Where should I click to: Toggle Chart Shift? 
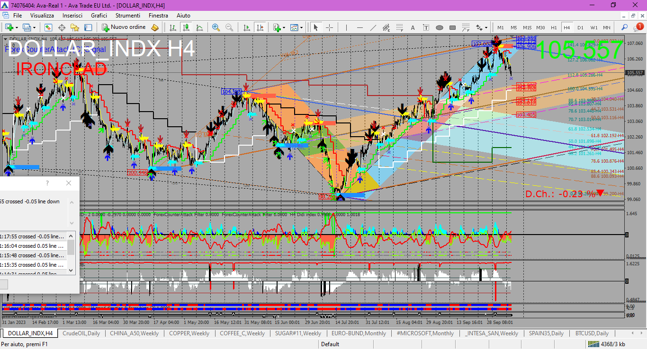click(x=260, y=27)
